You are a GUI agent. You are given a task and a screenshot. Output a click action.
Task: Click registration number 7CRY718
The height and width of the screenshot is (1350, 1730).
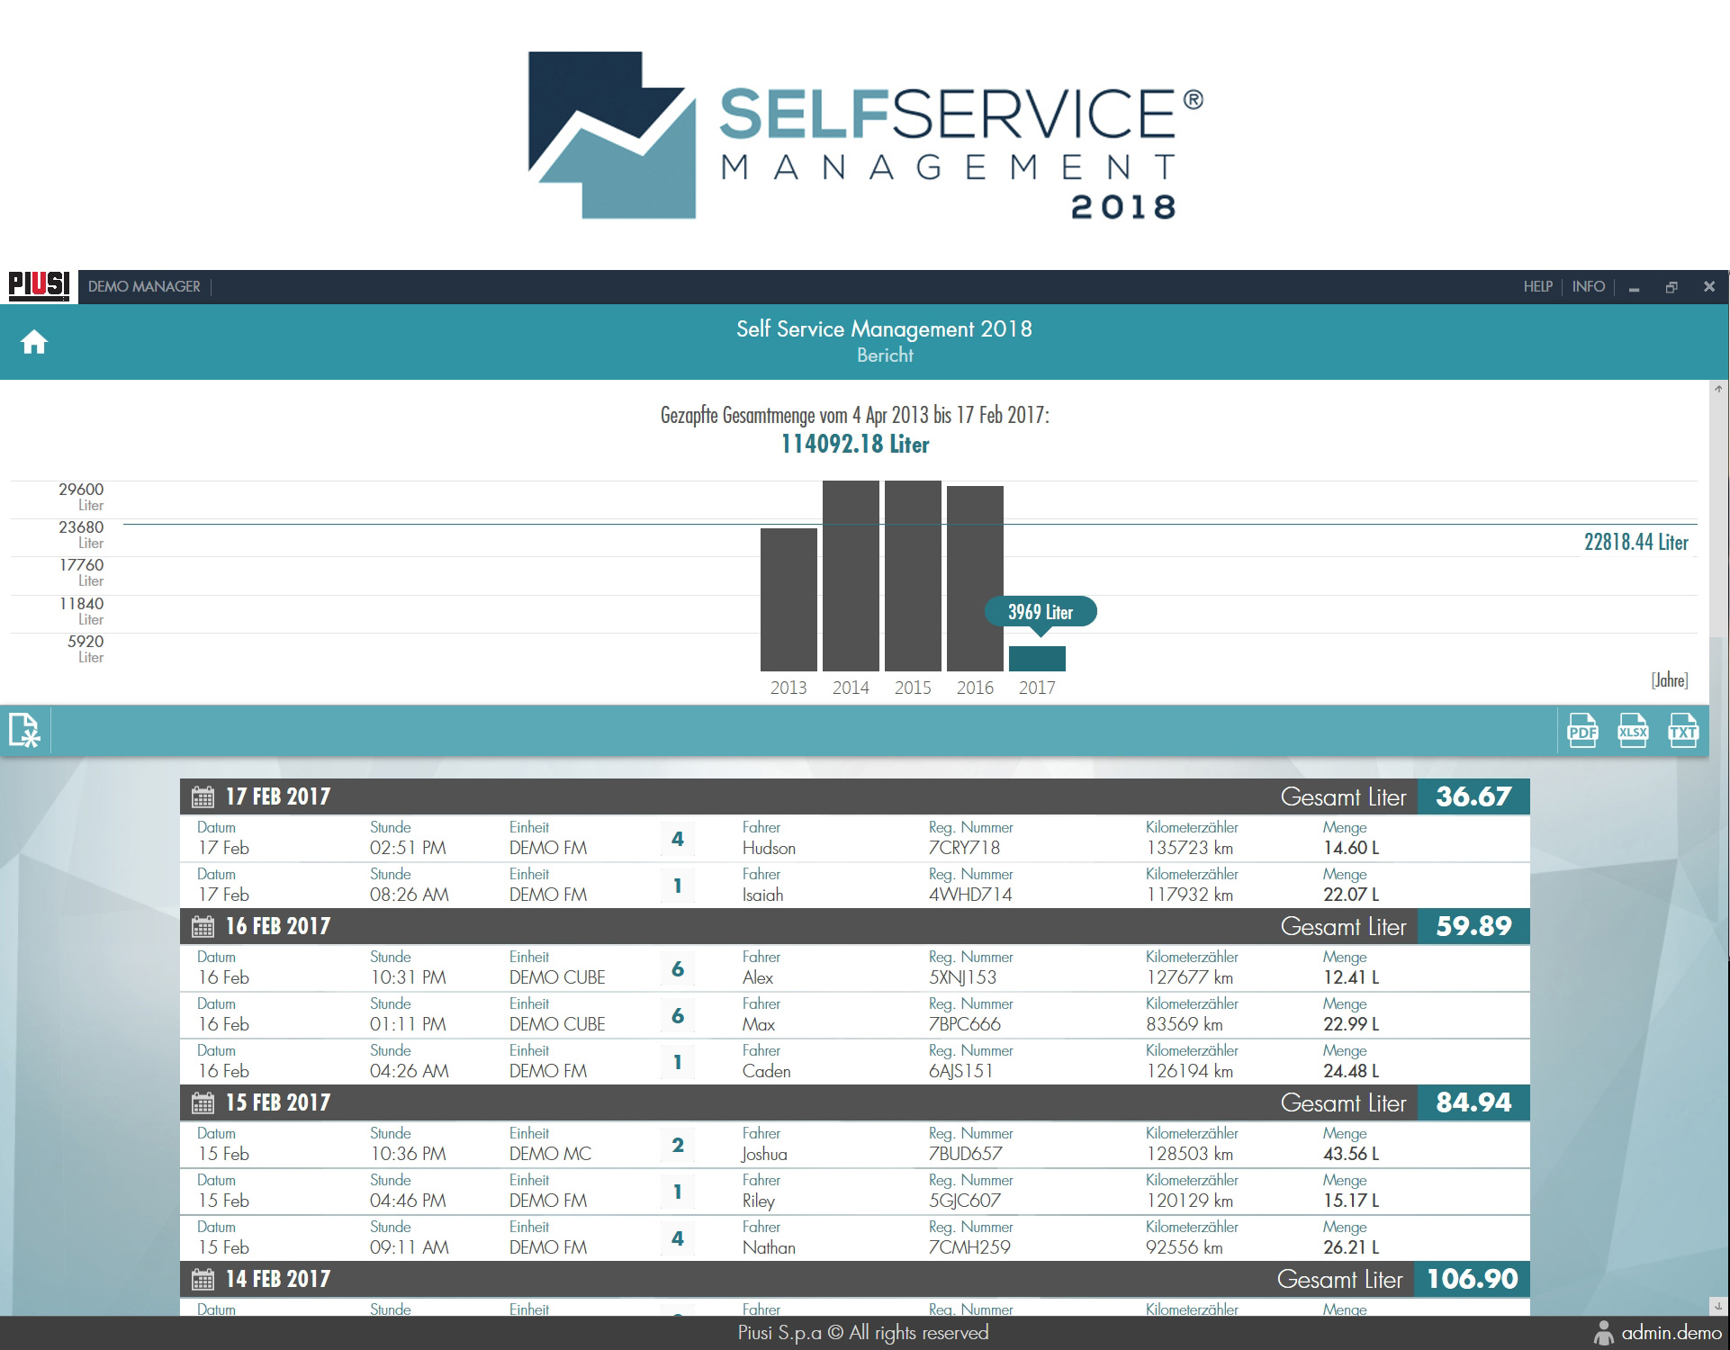tap(964, 848)
